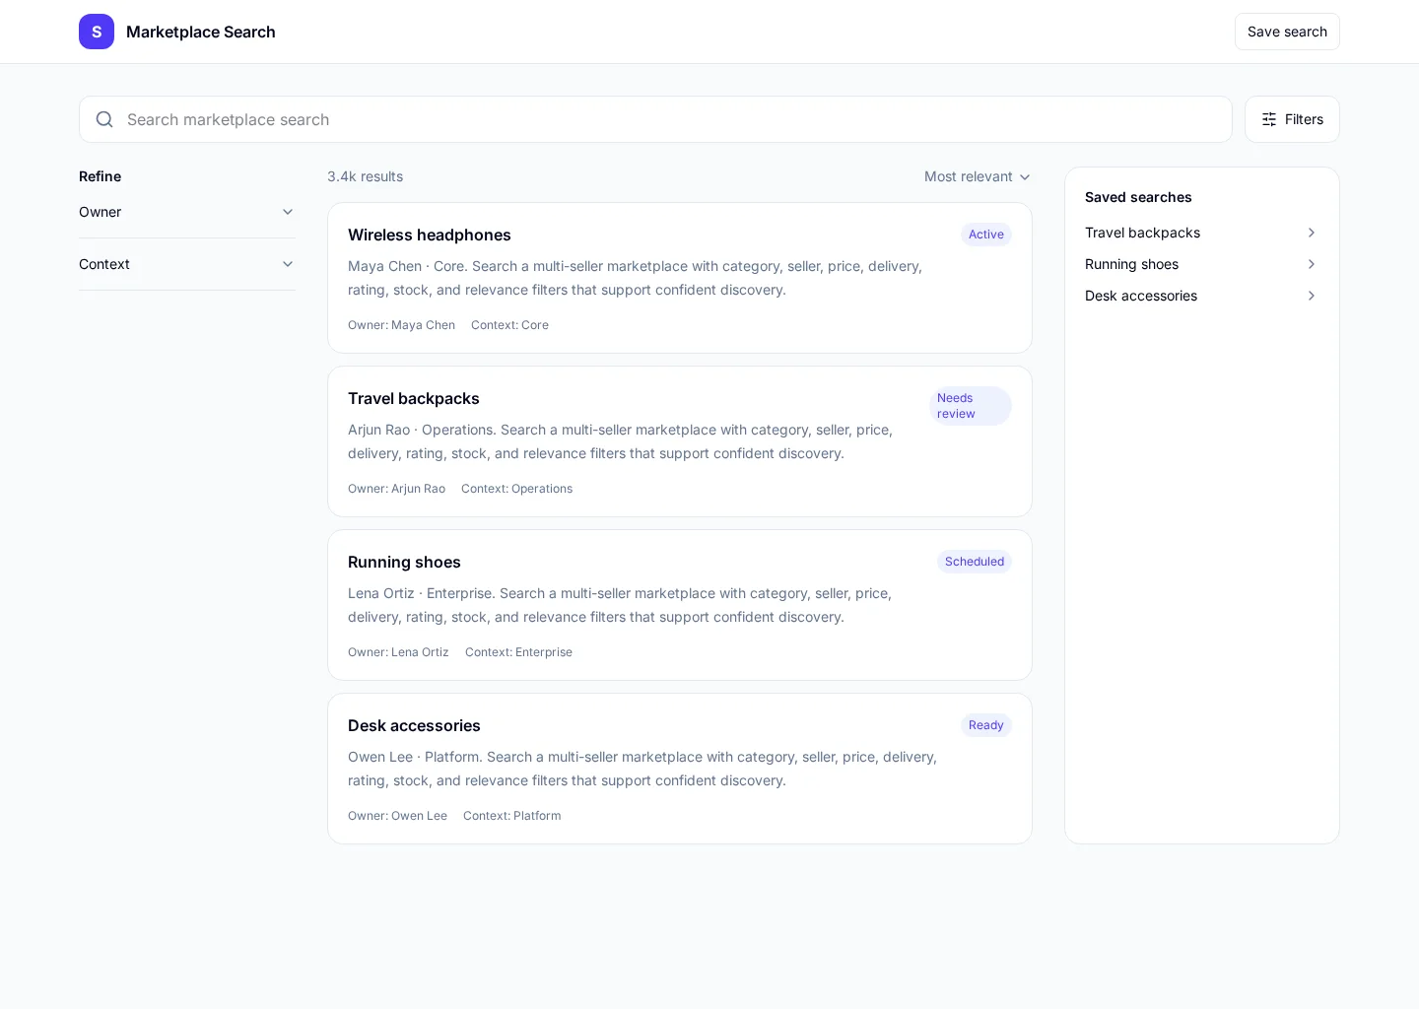This screenshot has height=1009, width=1419.
Task: Click the purple S app logo
Action: tap(97, 32)
